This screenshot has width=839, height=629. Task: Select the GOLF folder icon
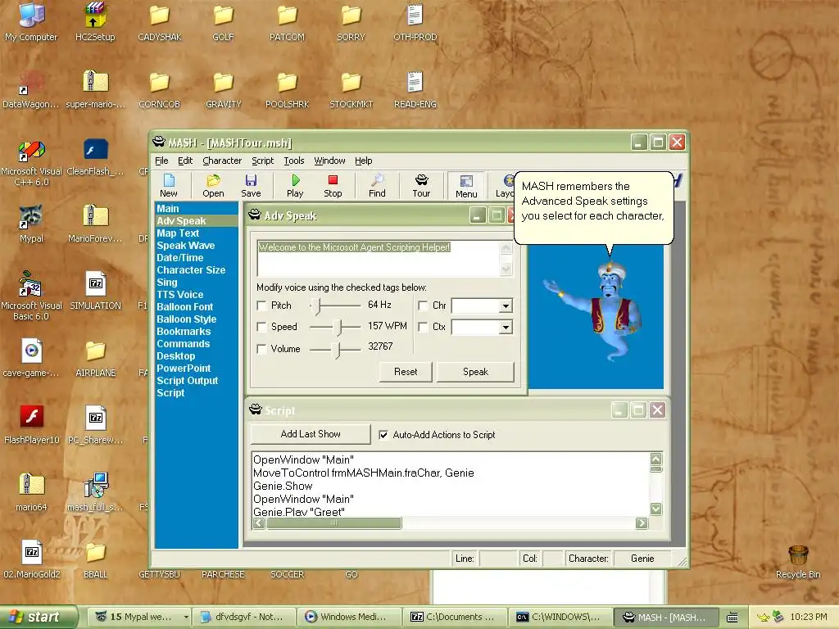[223, 21]
